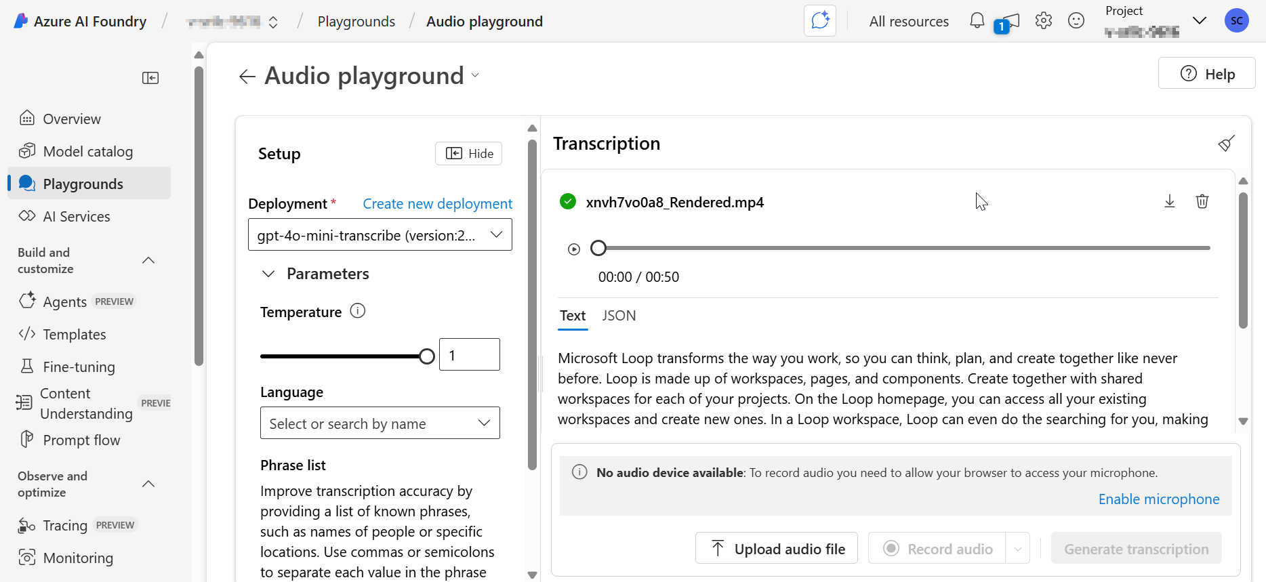Open All resources

click(x=909, y=22)
